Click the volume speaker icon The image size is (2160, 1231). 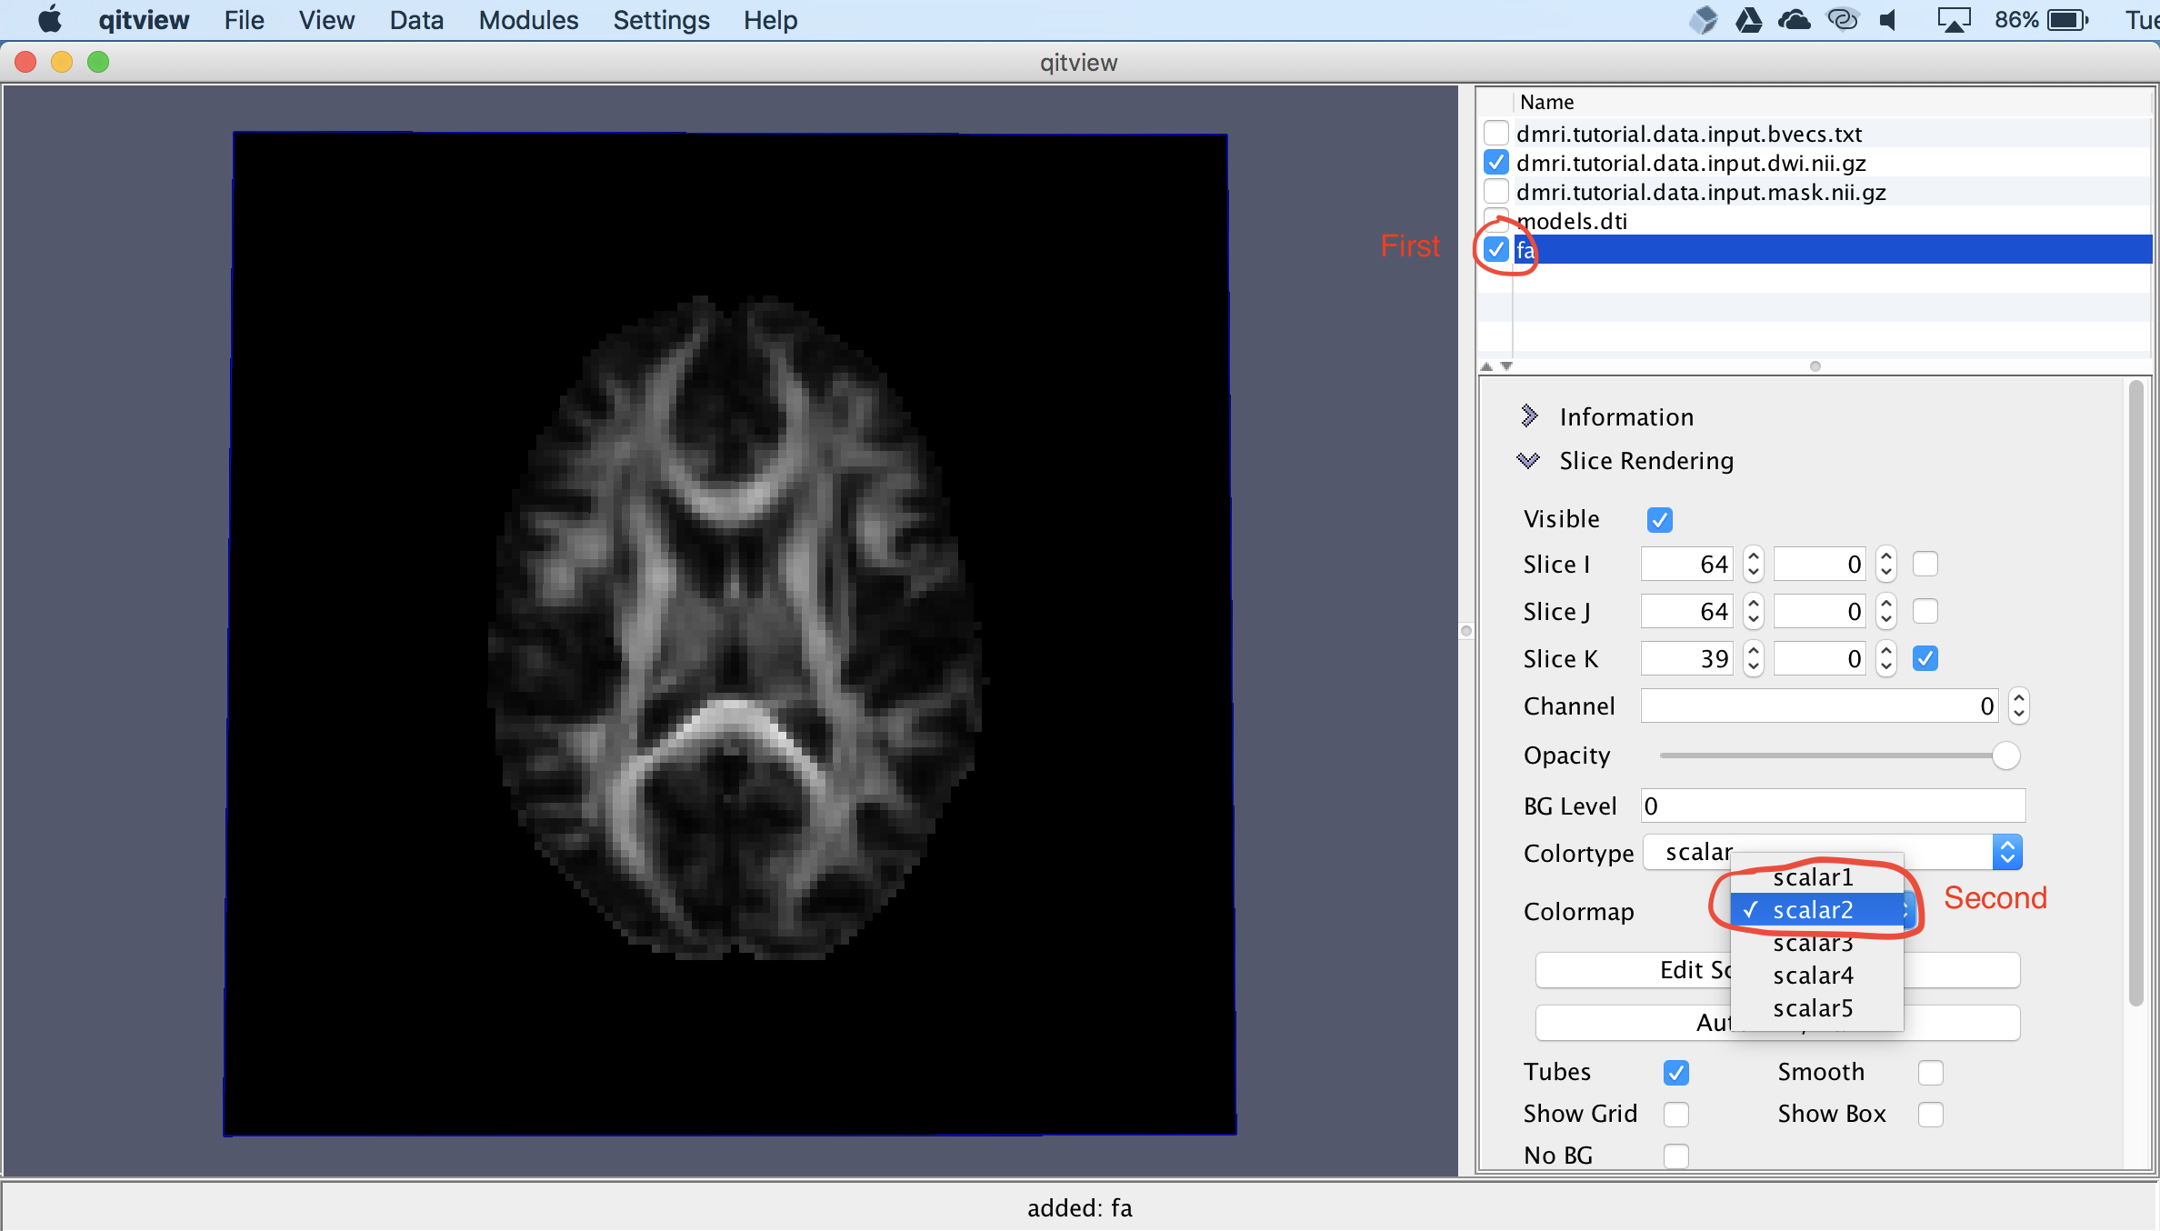tap(1889, 20)
